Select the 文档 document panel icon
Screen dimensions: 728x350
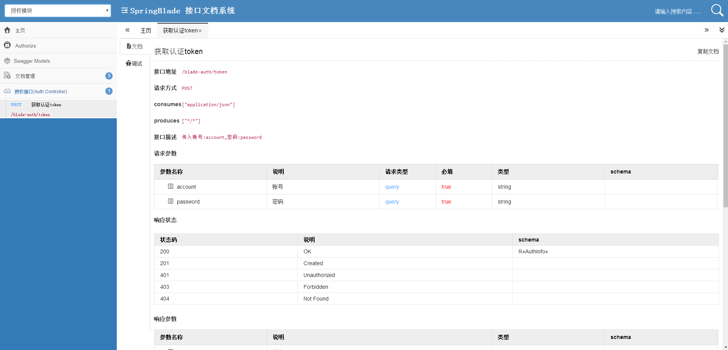(x=129, y=46)
